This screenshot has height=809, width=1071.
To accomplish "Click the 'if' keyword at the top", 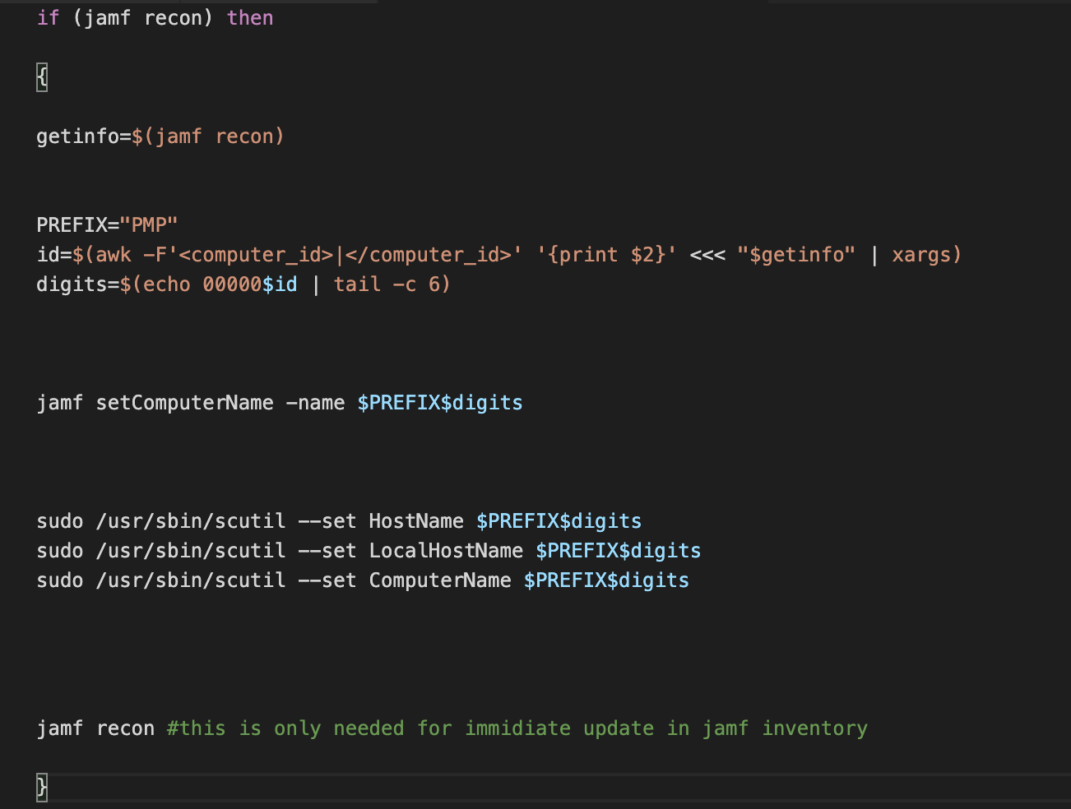I will 48,18.
